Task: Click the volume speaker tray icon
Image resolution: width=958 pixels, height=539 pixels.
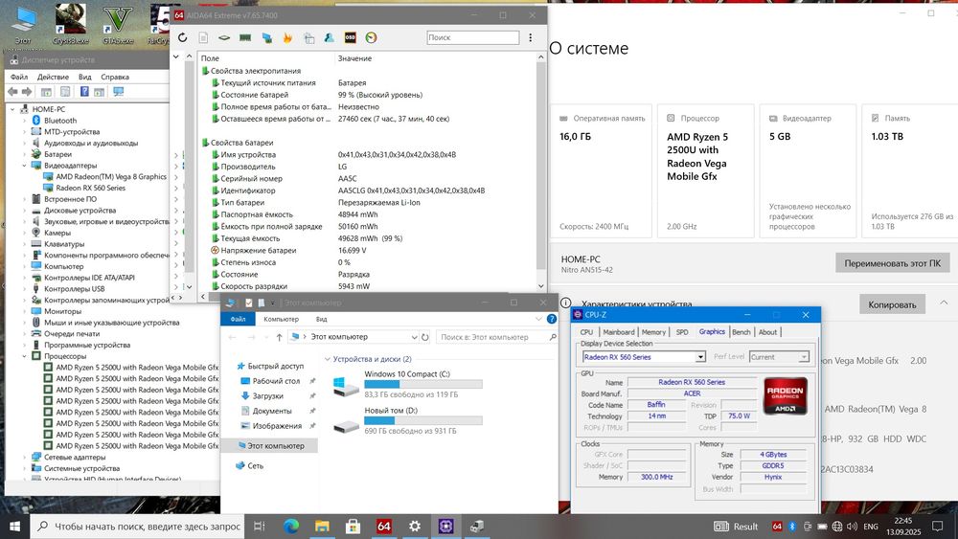Action: 852,527
